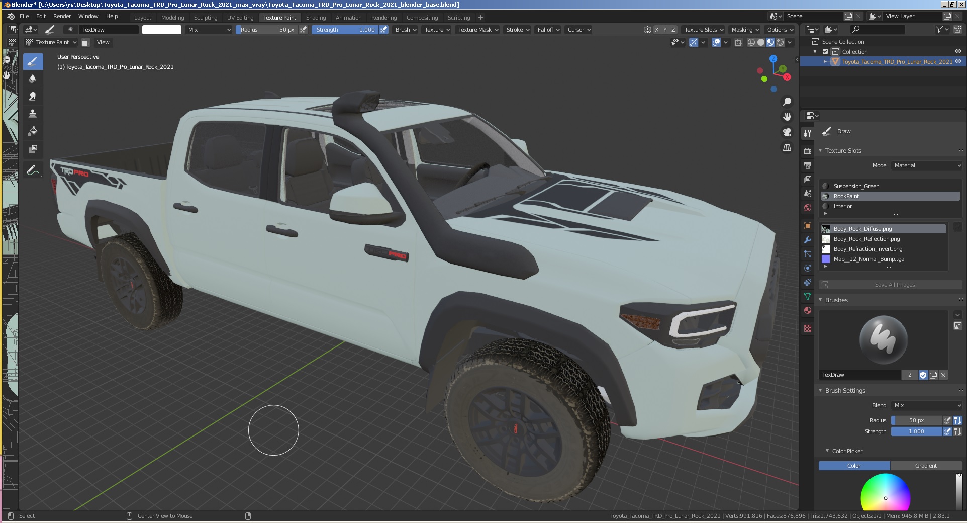Viewport: 967px width, 523px height.
Task: Open the Brush dropdown in header
Action: (406, 30)
